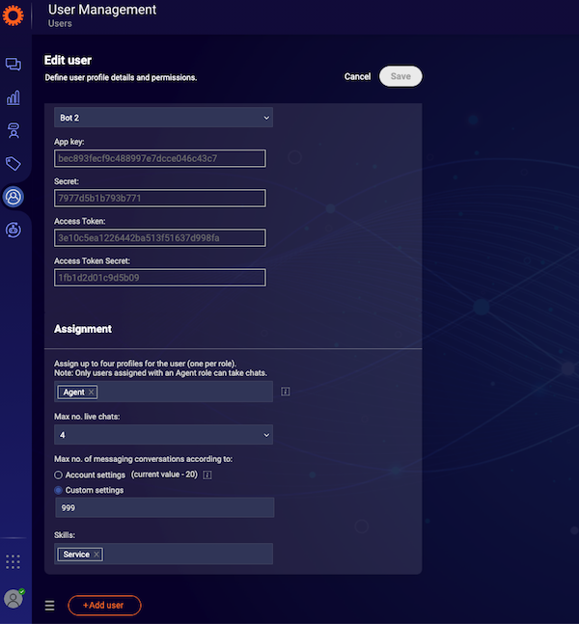The height and width of the screenshot is (624, 579).
Task: Open the hamburger list menu icon
Action: (50, 606)
